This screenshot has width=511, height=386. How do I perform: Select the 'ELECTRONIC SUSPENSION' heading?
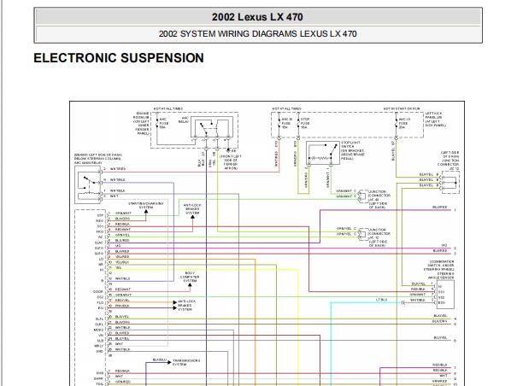(119, 58)
